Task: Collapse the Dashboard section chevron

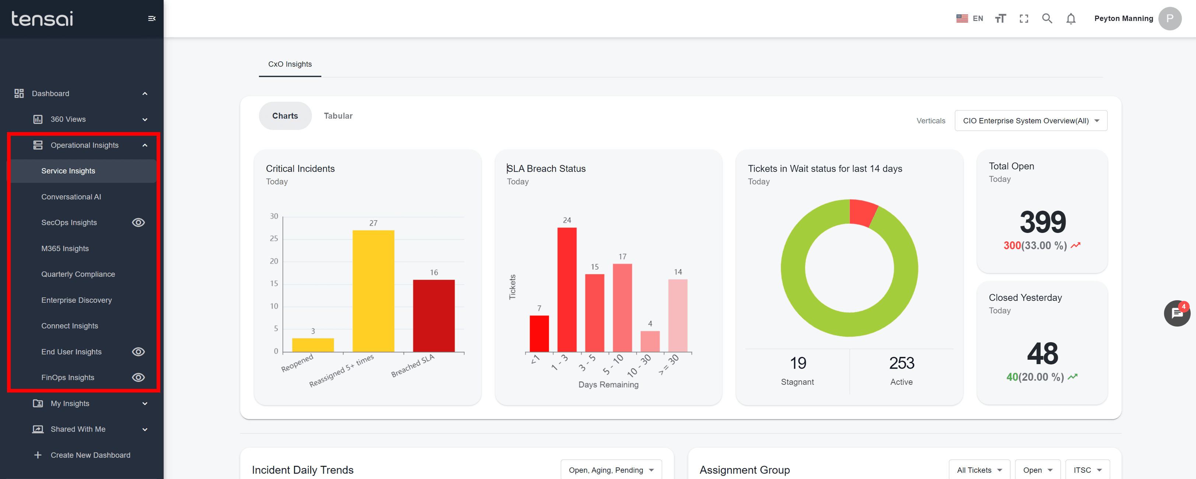Action: [x=145, y=94]
